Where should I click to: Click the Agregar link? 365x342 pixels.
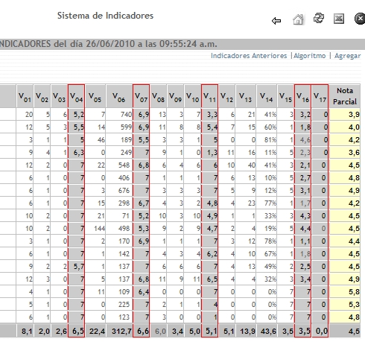(347, 56)
